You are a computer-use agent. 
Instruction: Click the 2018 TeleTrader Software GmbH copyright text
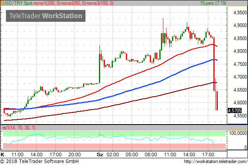pyautogui.click(x=39, y=161)
